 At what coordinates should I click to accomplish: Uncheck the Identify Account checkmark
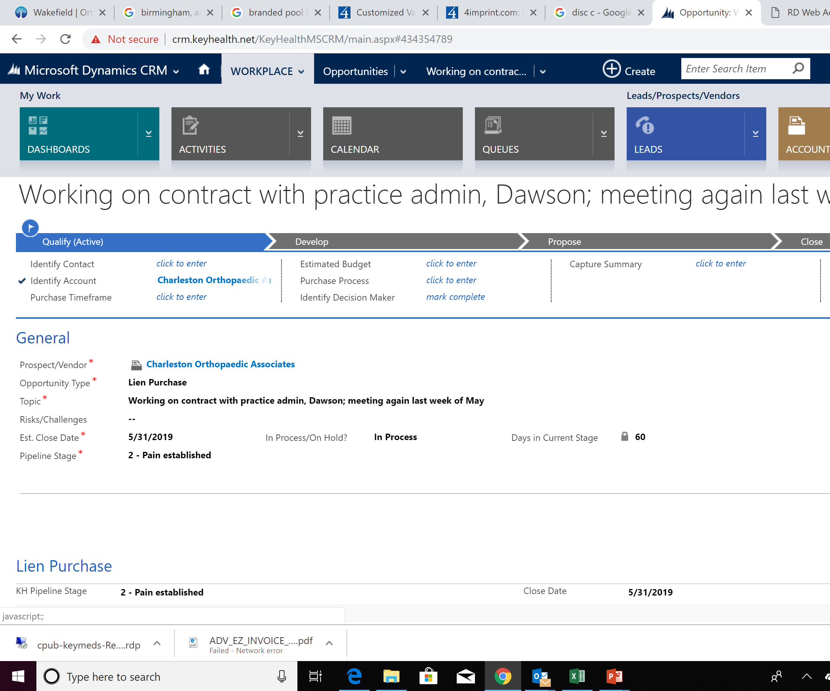(22, 281)
